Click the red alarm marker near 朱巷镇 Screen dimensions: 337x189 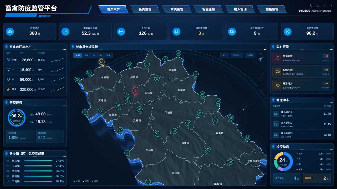point(135,91)
